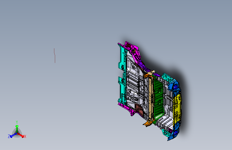Screen dimensions: 232x150
Task: Select the tan cross member beam
Action: [x=151, y=97]
